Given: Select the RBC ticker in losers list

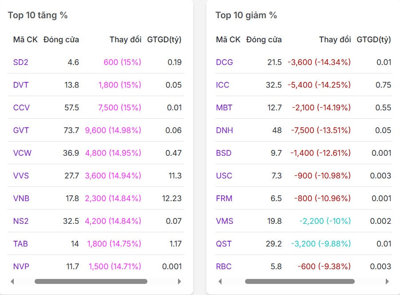Looking at the screenshot, I should tap(224, 266).
